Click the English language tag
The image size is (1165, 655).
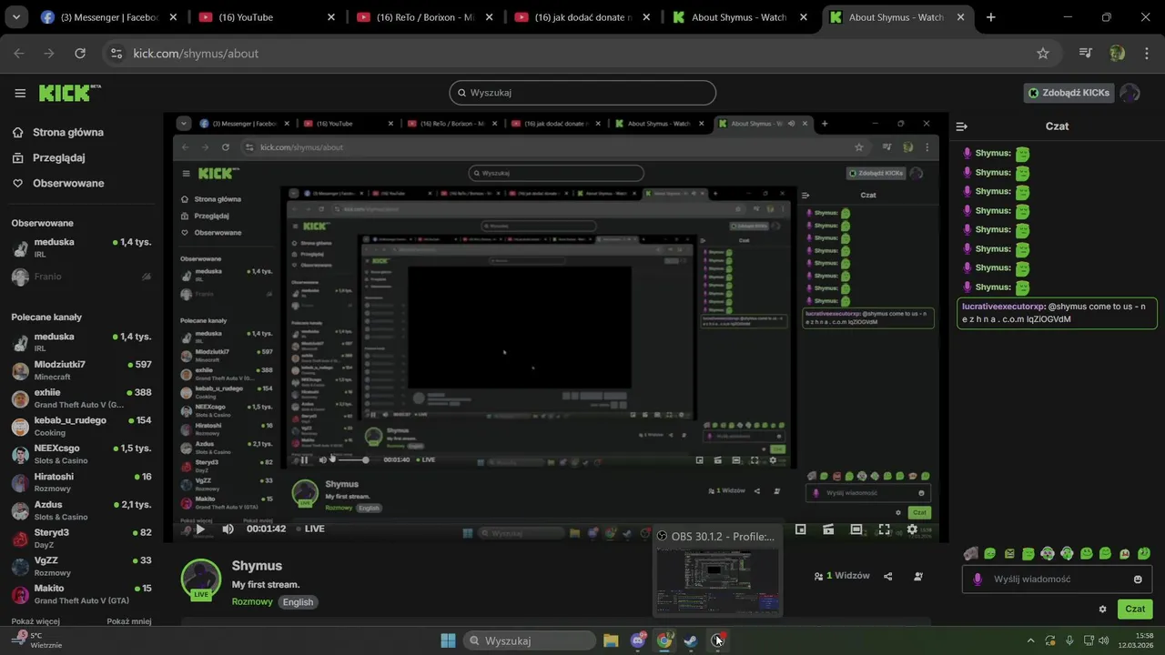[298, 602]
